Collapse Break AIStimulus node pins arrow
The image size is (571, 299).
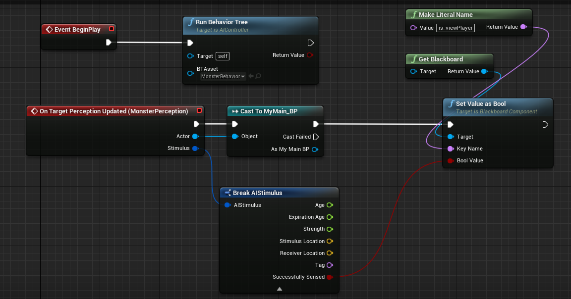point(280,289)
